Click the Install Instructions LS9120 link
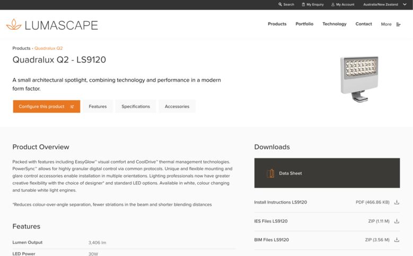The height and width of the screenshot is (256, 413). tap(280, 202)
